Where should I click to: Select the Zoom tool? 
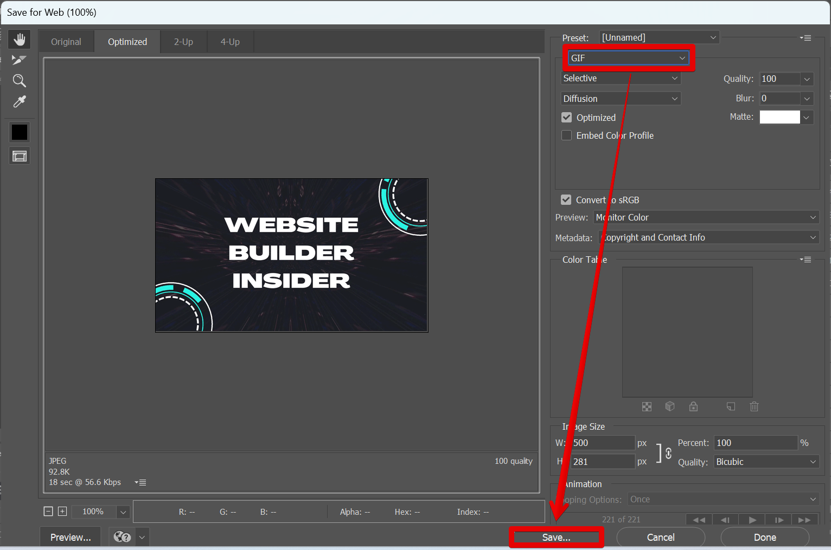tap(20, 81)
